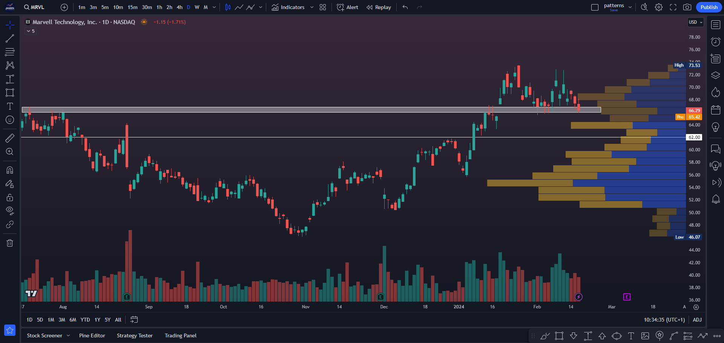Open the Indicators dialog
This screenshot has width=724, height=343.
288,7
